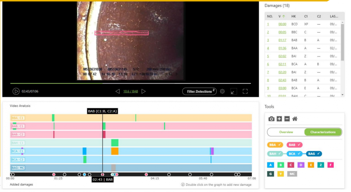This screenshot has width=351, height=192.
Task: Click the large green block in BAH: C1 row
Action: click(115, 143)
